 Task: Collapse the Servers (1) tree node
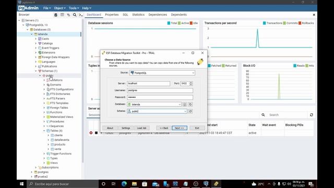[19, 20]
